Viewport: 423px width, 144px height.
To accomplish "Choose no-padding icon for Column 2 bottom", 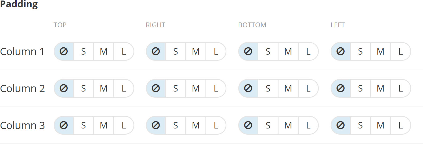I will pyautogui.click(x=248, y=88).
